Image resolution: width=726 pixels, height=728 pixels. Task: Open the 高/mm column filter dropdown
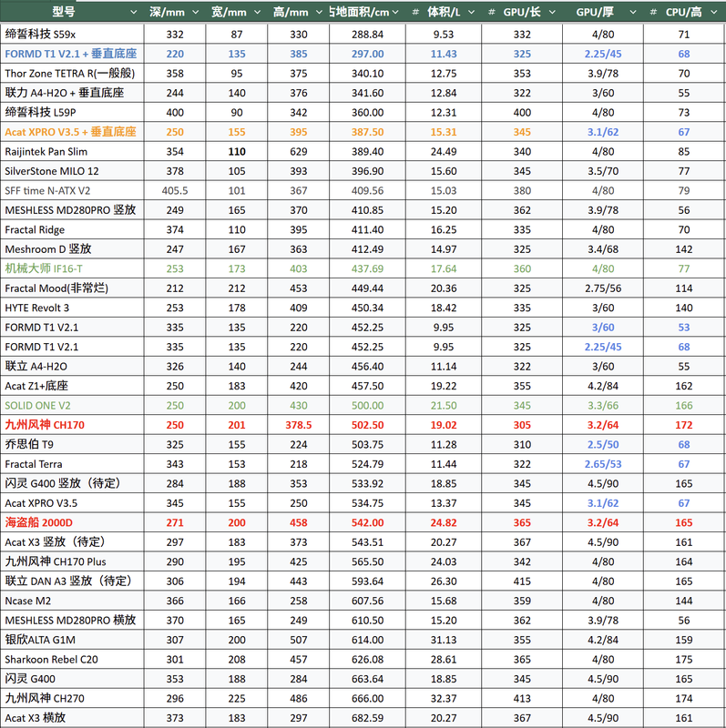(x=320, y=12)
